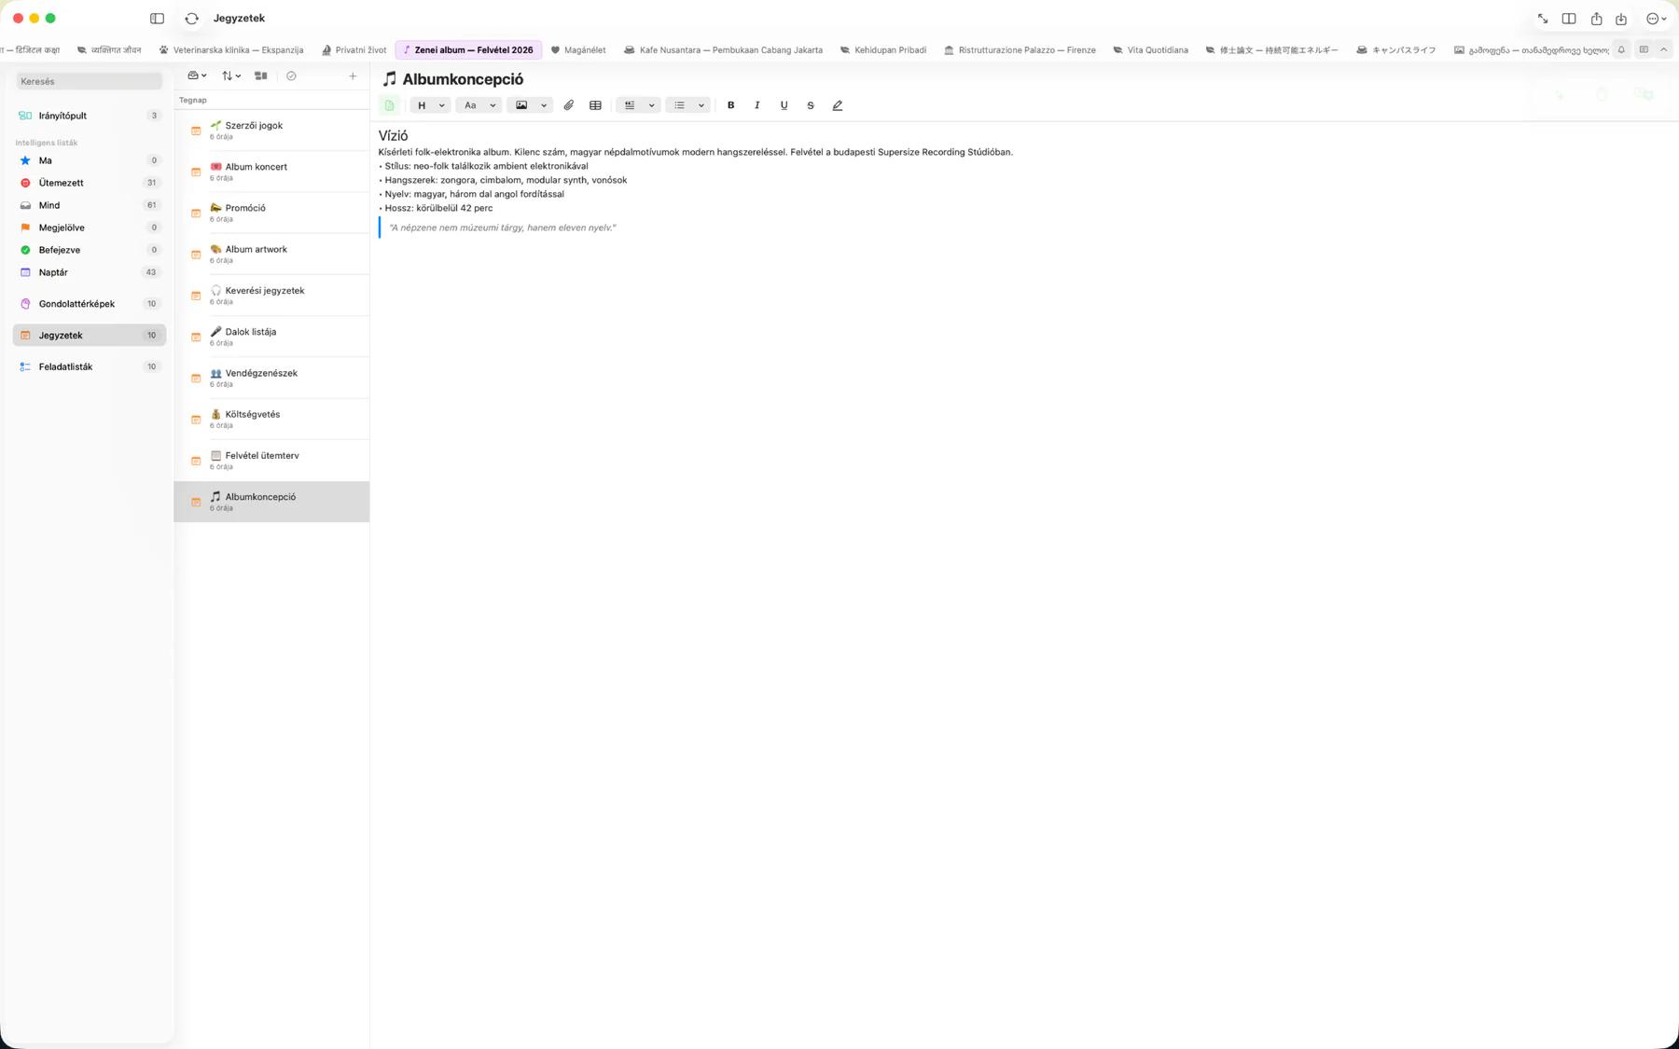Screen dimensions: 1679x1049
Task: Open the Vendégzenészek note
Action: 271,378
